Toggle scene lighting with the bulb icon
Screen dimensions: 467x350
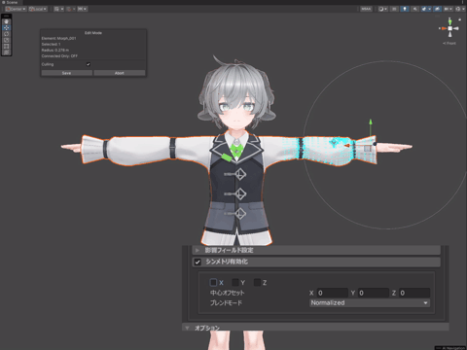(405, 9)
